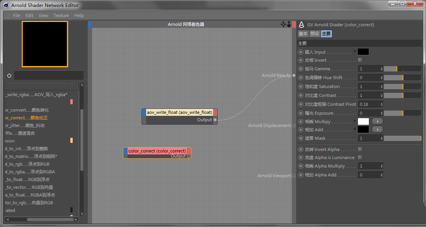Switch to the 基本 tab
426x227 pixels.
click(x=303, y=34)
